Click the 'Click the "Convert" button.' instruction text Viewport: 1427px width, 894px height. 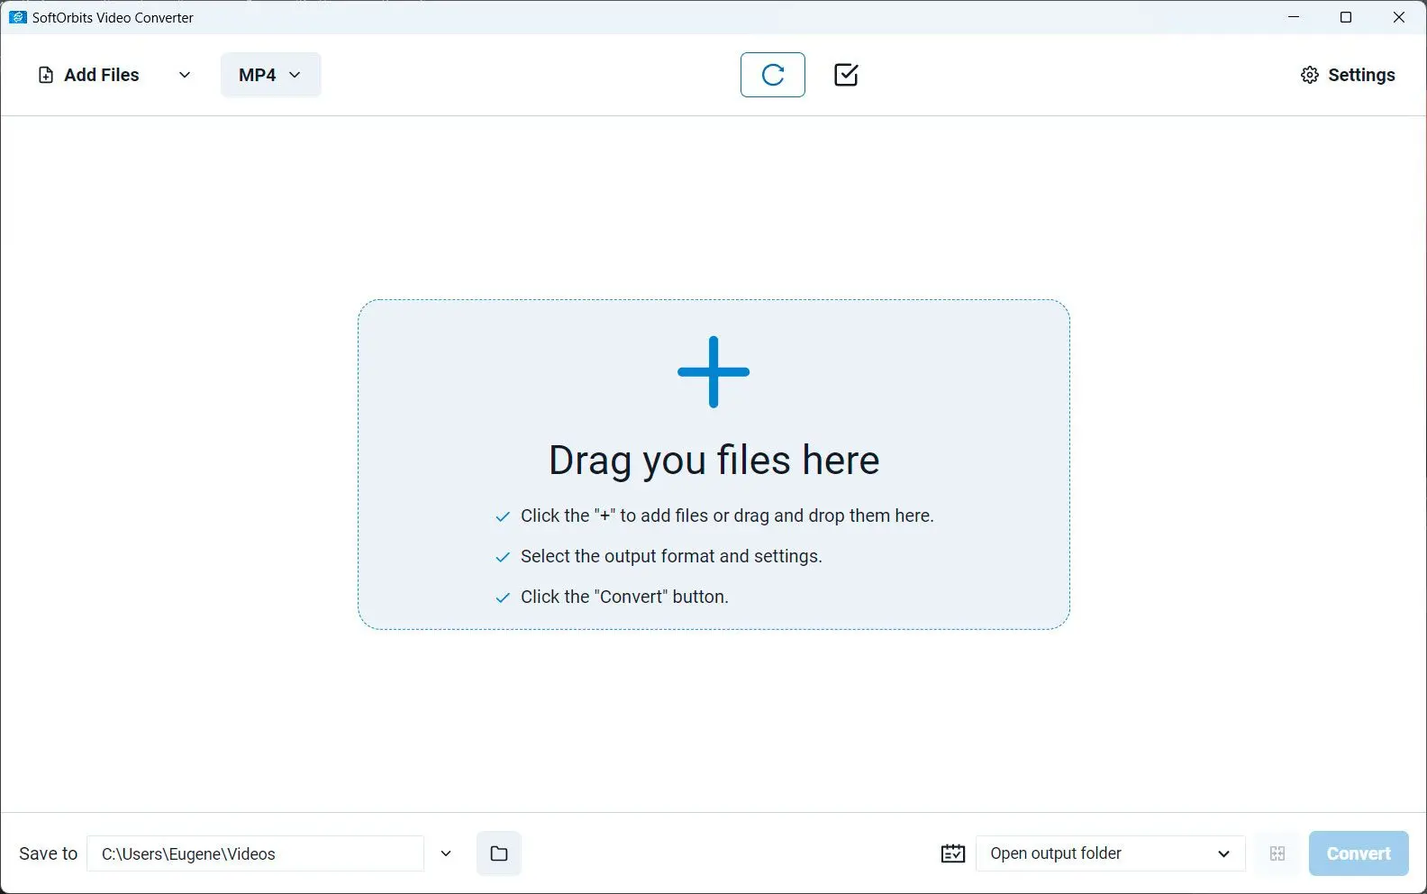click(x=624, y=598)
